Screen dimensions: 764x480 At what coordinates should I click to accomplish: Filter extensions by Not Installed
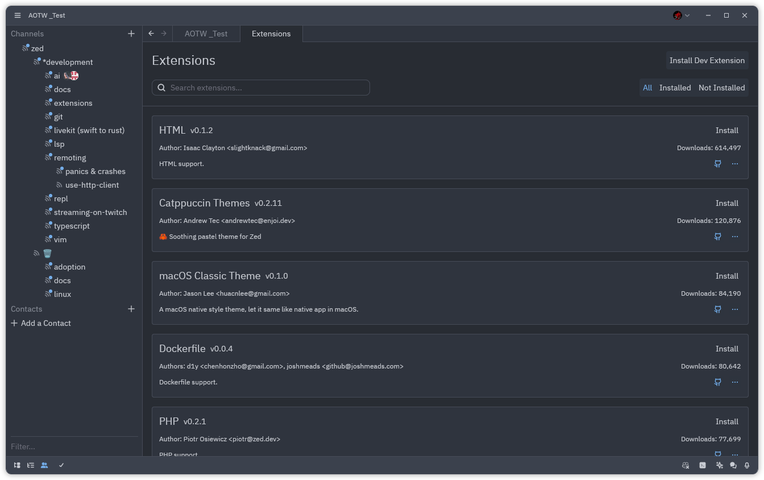pos(721,88)
